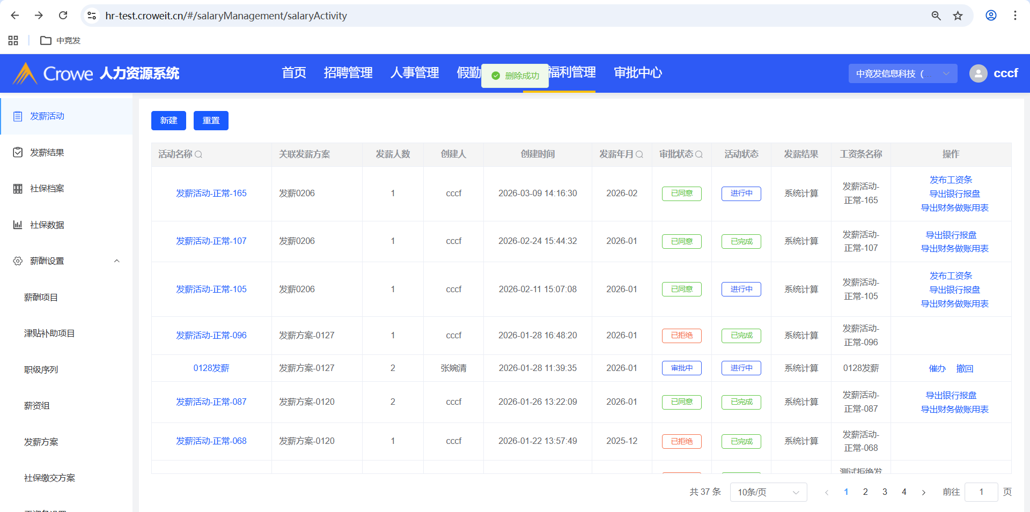Switch to 招聘管理 in top navigation

348,73
